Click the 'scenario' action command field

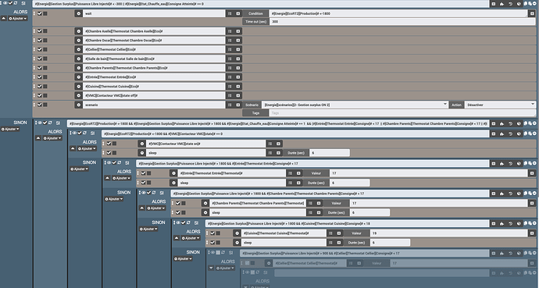(154, 105)
